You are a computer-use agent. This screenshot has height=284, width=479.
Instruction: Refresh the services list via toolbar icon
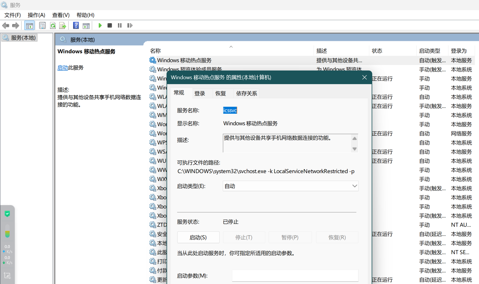point(53,26)
